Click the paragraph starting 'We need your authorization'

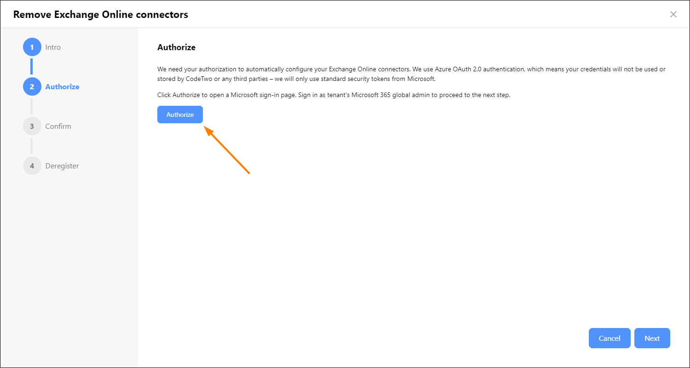coord(411,74)
